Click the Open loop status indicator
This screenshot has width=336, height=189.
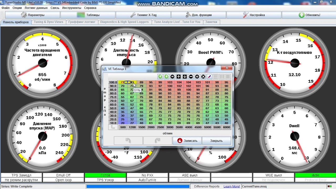click(63, 180)
